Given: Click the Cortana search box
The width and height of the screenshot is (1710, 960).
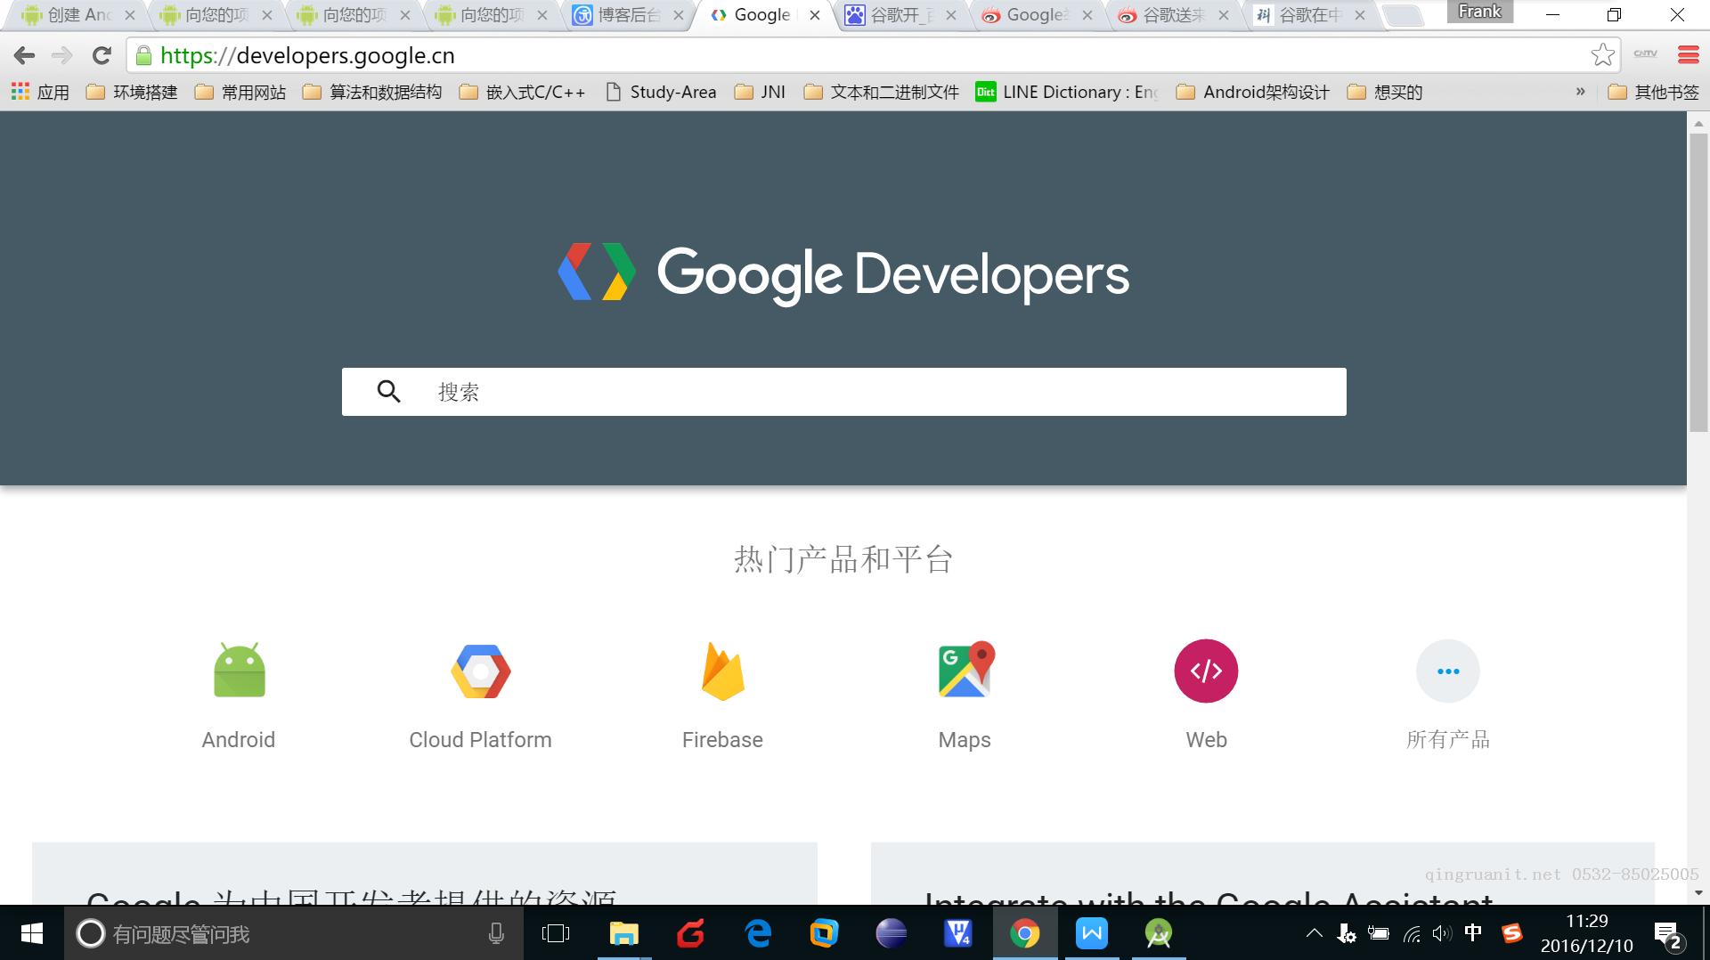Looking at the screenshot, I should pyautogui.click(x=294, y=933).
